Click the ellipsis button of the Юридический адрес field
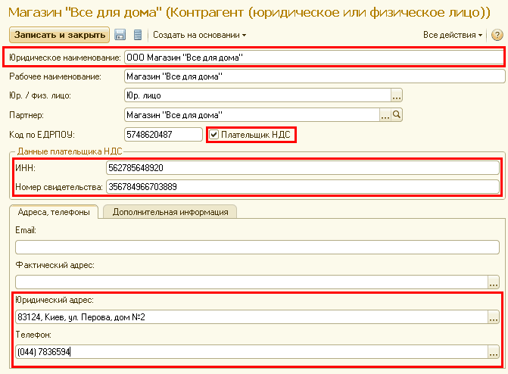Screen dimensions: 508x374 click(494, 317)
